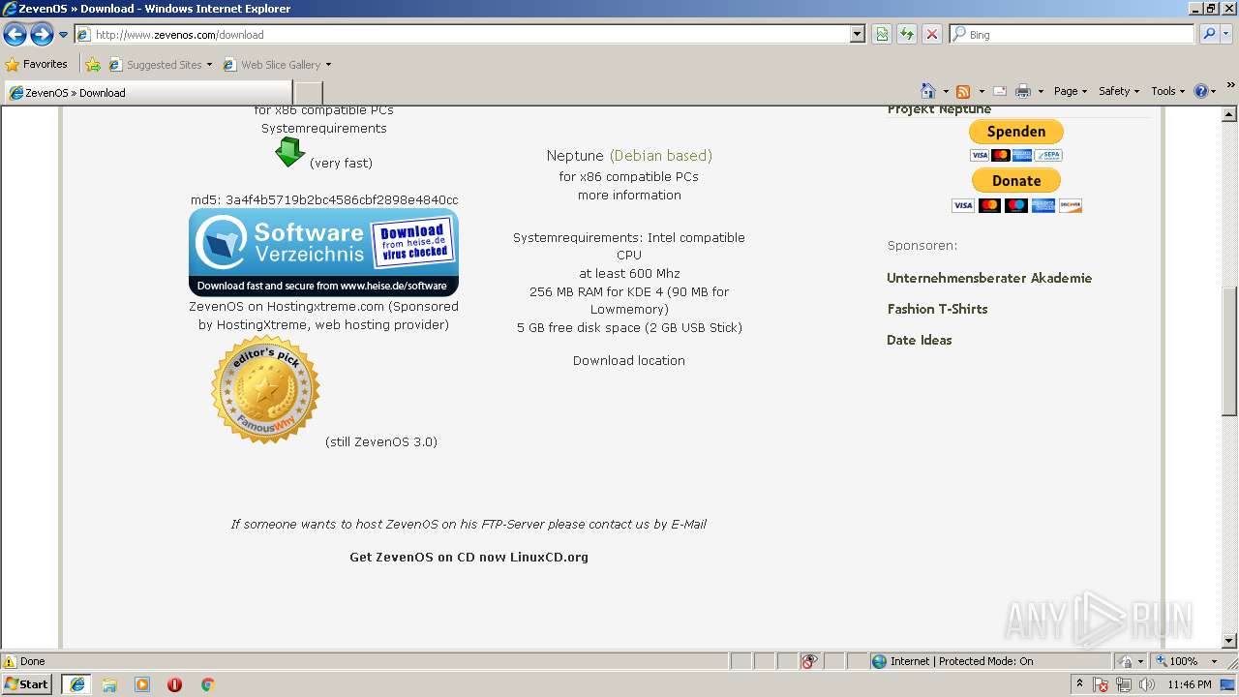Click the Refresh page icon

pyautogui.click(x=907, y=34)
